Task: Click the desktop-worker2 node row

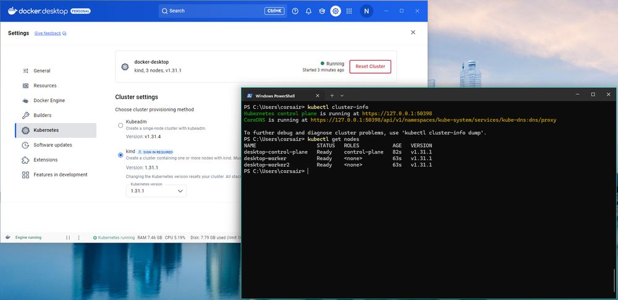Action: (338, 165)
